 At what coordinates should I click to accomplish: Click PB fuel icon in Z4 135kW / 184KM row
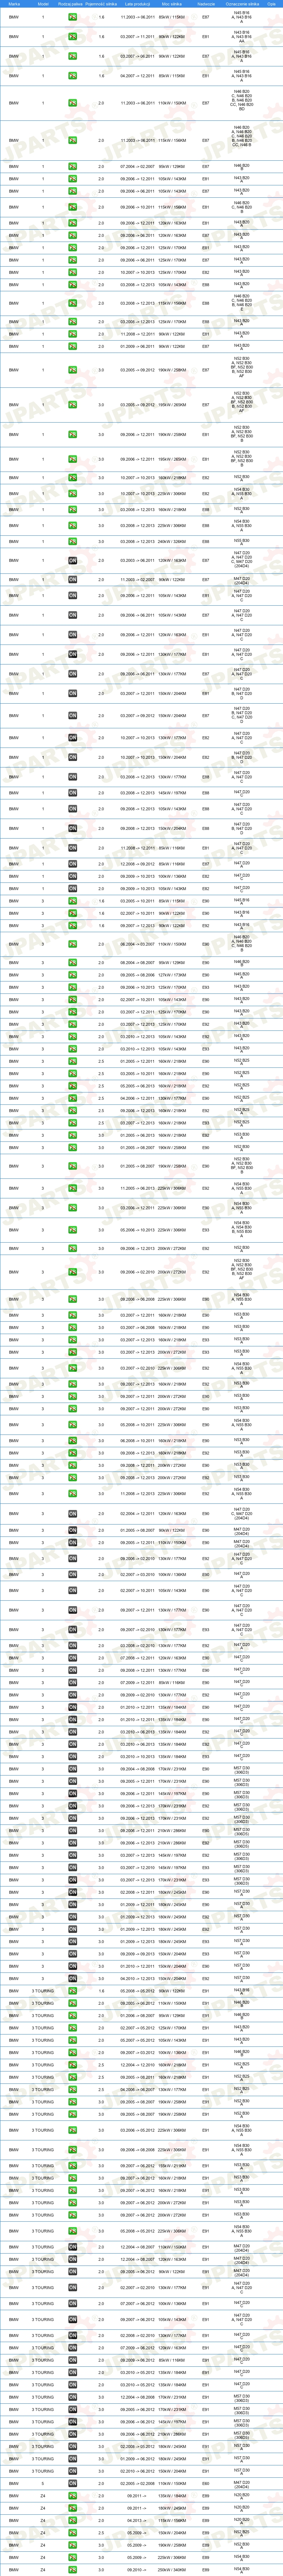[73, 2496]
